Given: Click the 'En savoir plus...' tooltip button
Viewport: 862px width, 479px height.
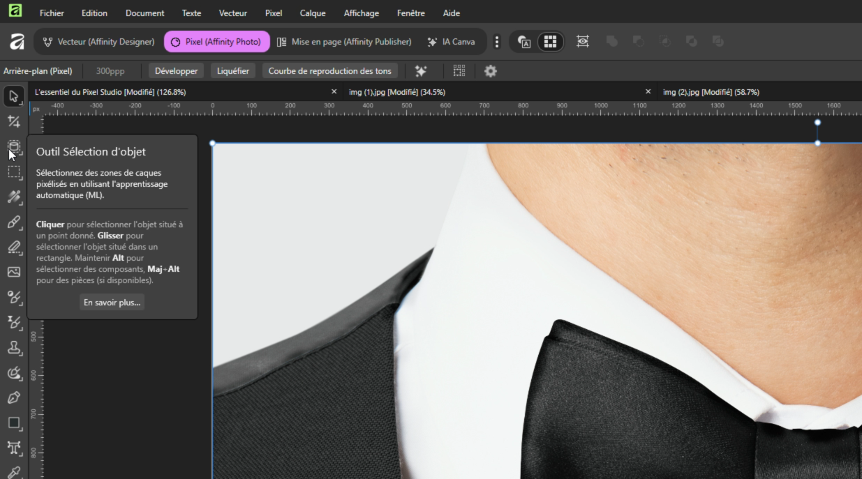Looking at the screenshot, I should click(112, 303).
